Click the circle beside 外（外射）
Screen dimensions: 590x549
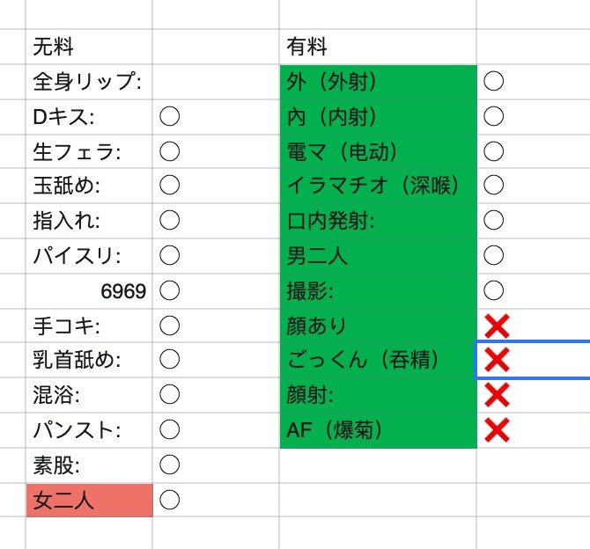click(x=494, y=82)
